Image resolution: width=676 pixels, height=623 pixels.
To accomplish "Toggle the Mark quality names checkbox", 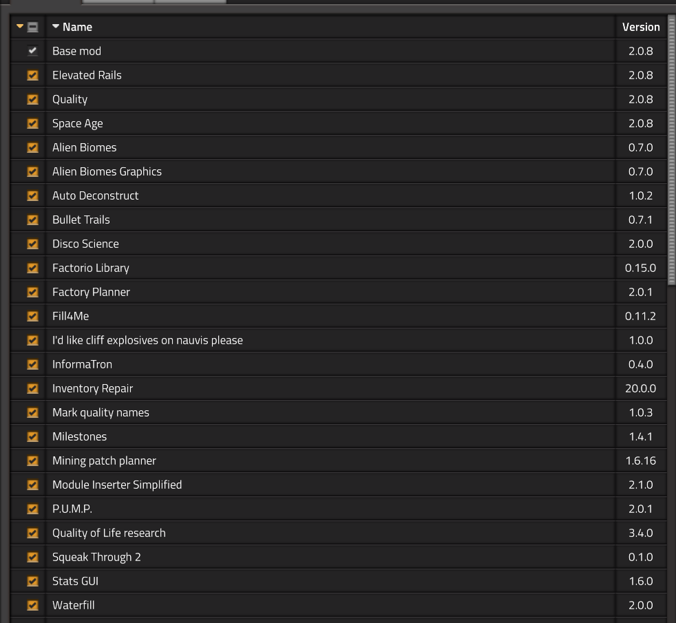I will [33, 412].
